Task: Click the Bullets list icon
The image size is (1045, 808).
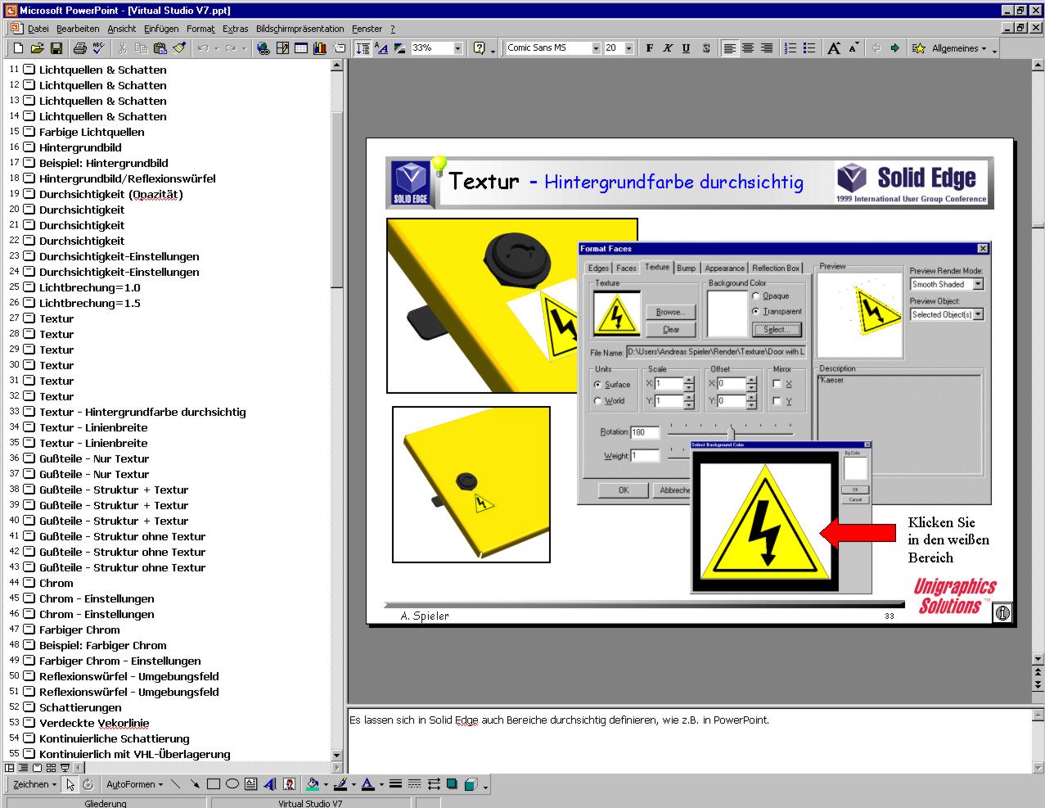Action: (x=809, y=48)
